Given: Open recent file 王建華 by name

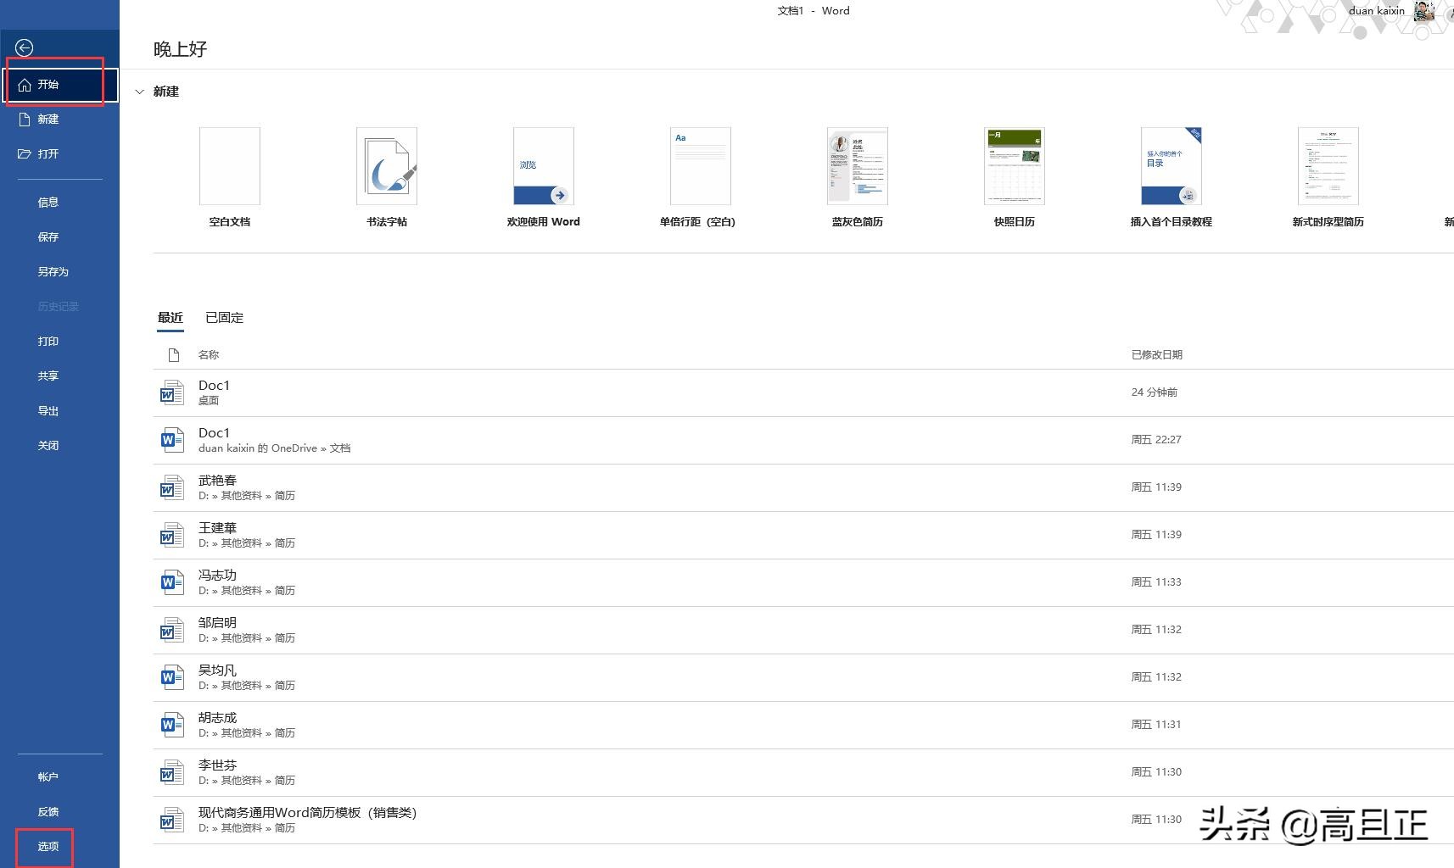Looking at the screenshot, I should [217, 528].
